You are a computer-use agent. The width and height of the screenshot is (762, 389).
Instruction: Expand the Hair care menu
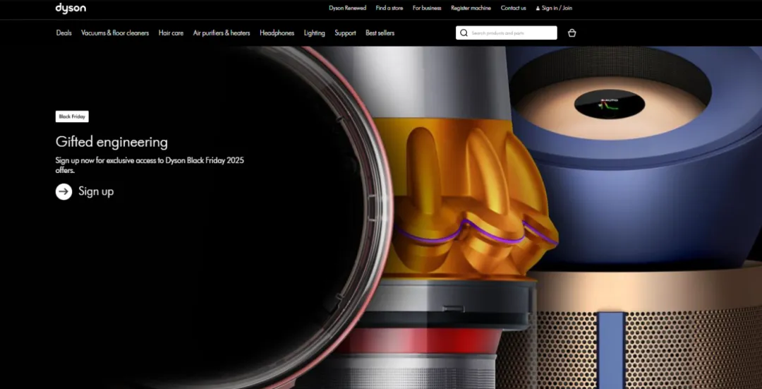pyautogui.click(x=171, y=33)
